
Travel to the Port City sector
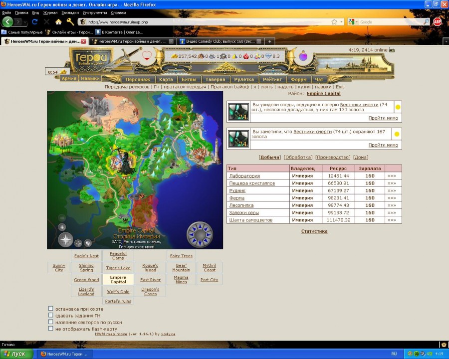pos(210,280)
